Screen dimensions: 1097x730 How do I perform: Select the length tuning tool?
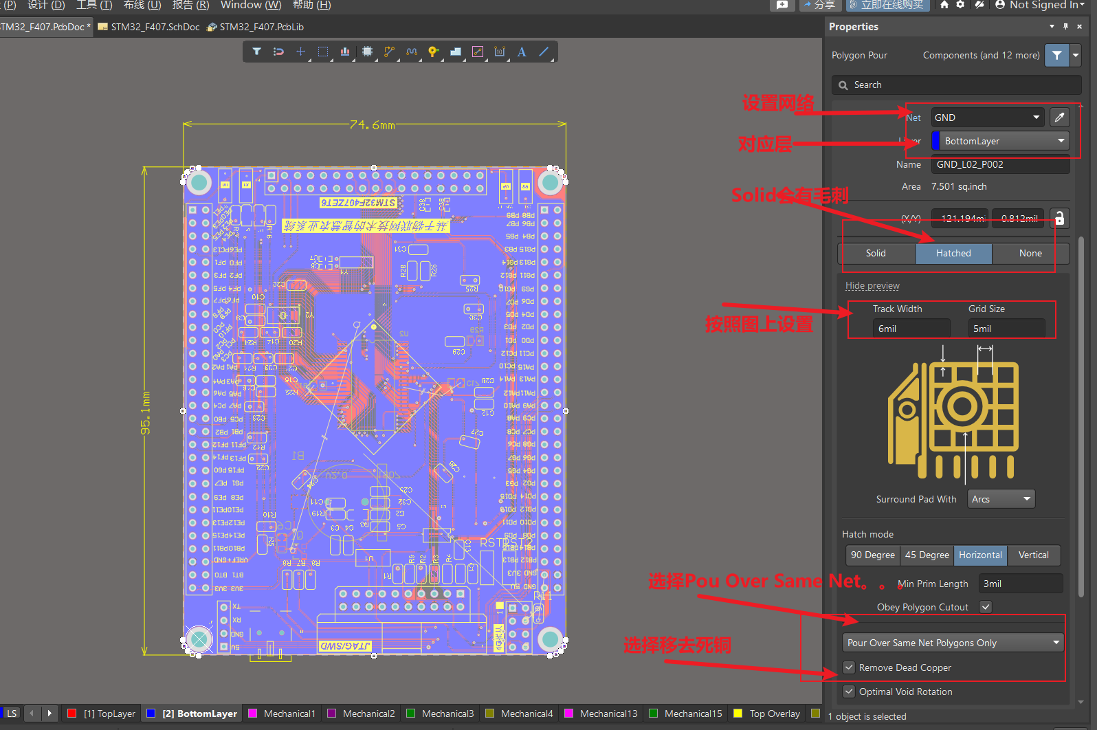411,52
